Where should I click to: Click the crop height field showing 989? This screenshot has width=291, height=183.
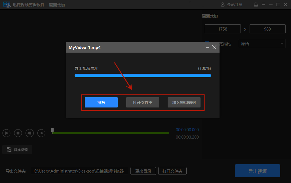267,29
